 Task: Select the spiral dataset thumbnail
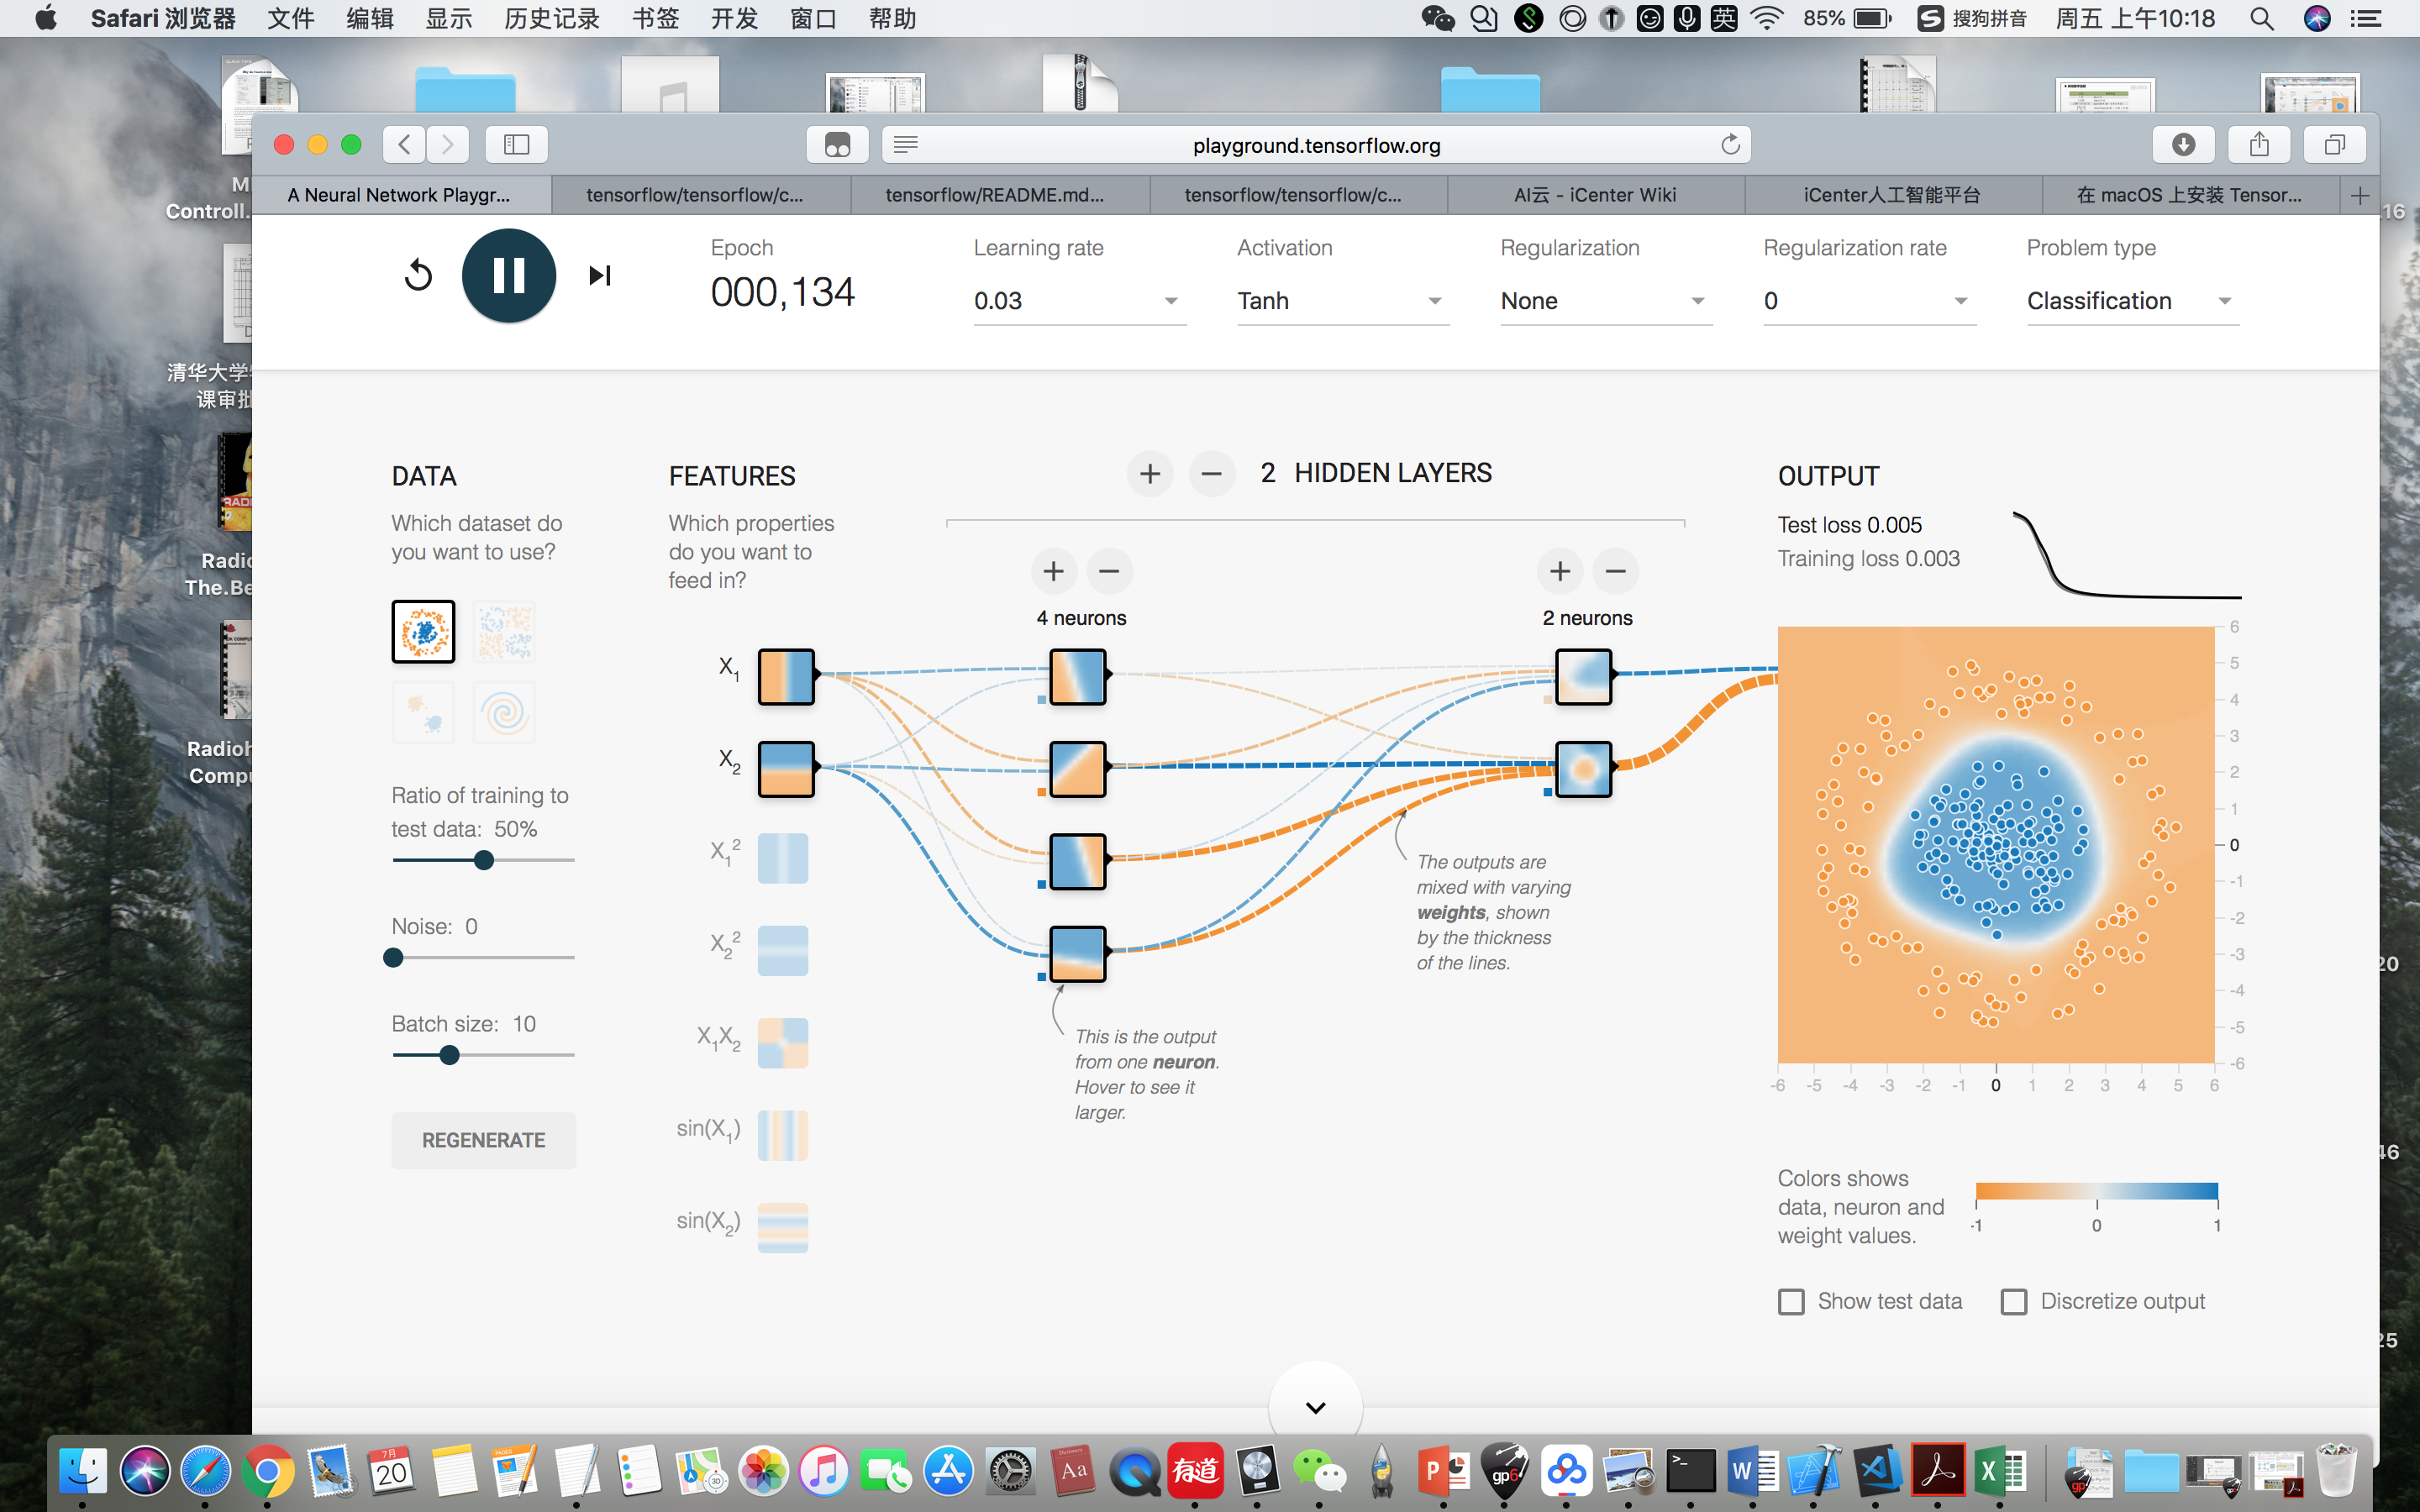click(x=504, y=712)
